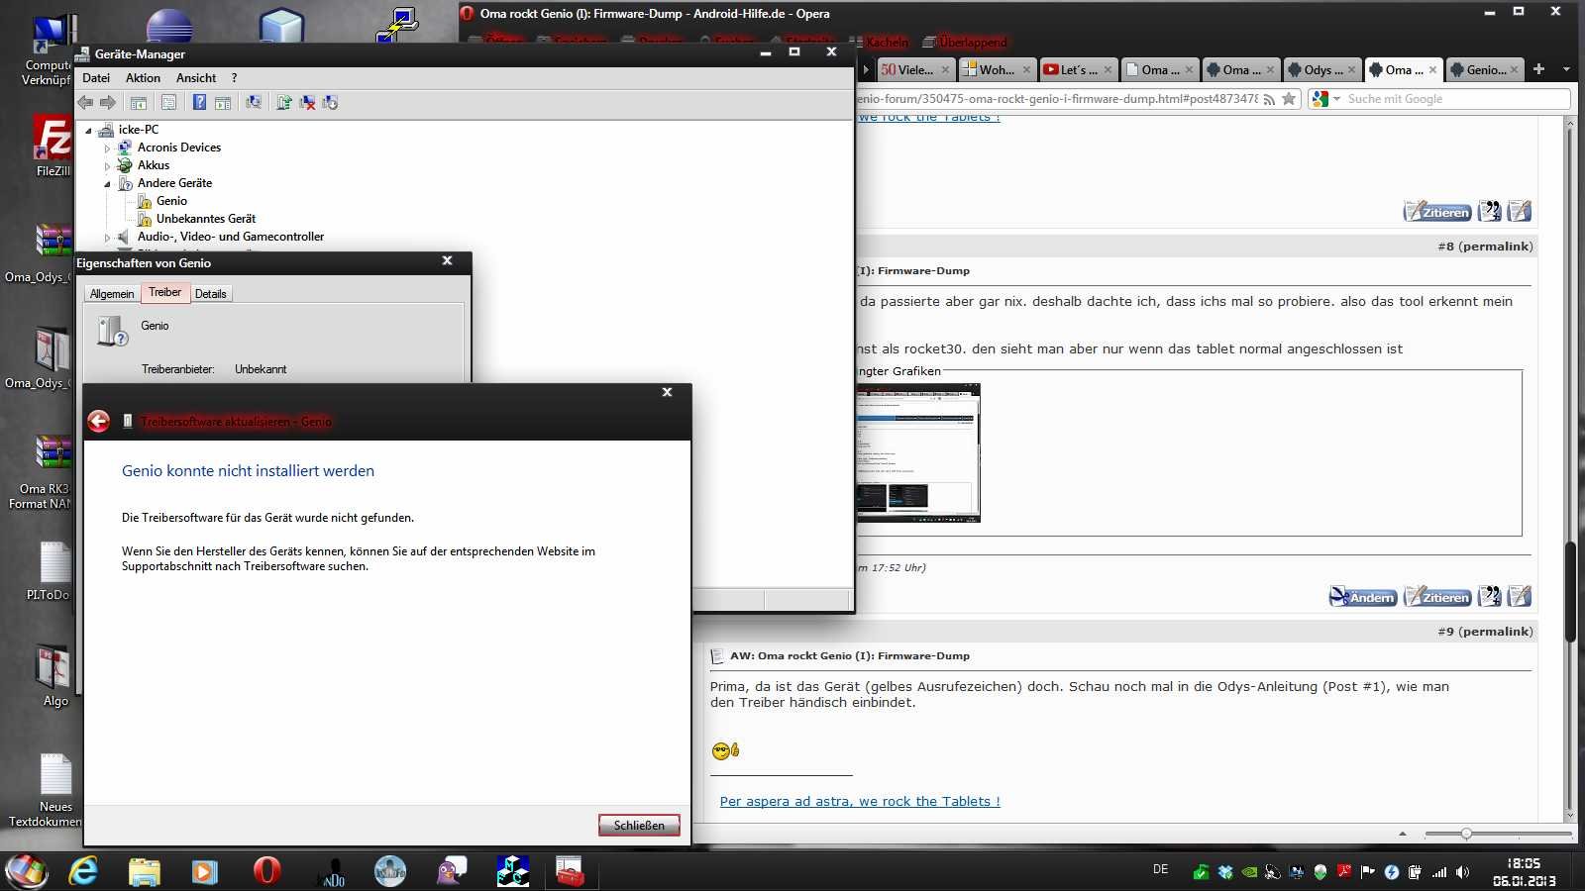Viewport: 1585px width, 891px height.
Task: Open Datei menu
Action: point(96,78)
